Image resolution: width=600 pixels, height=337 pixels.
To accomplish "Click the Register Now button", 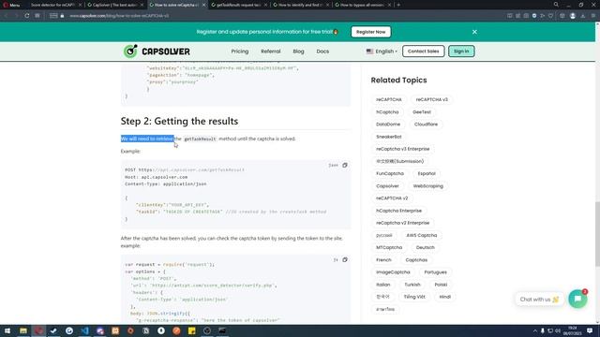I will (x=371, y=32).
